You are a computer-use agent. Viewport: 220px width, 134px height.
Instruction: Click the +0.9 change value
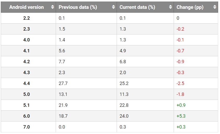181,105
